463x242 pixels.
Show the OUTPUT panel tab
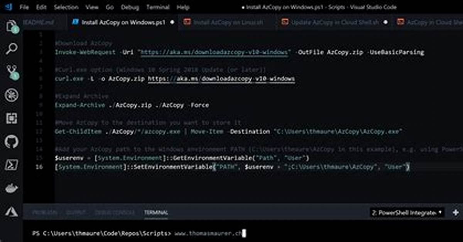pos(76,213)
